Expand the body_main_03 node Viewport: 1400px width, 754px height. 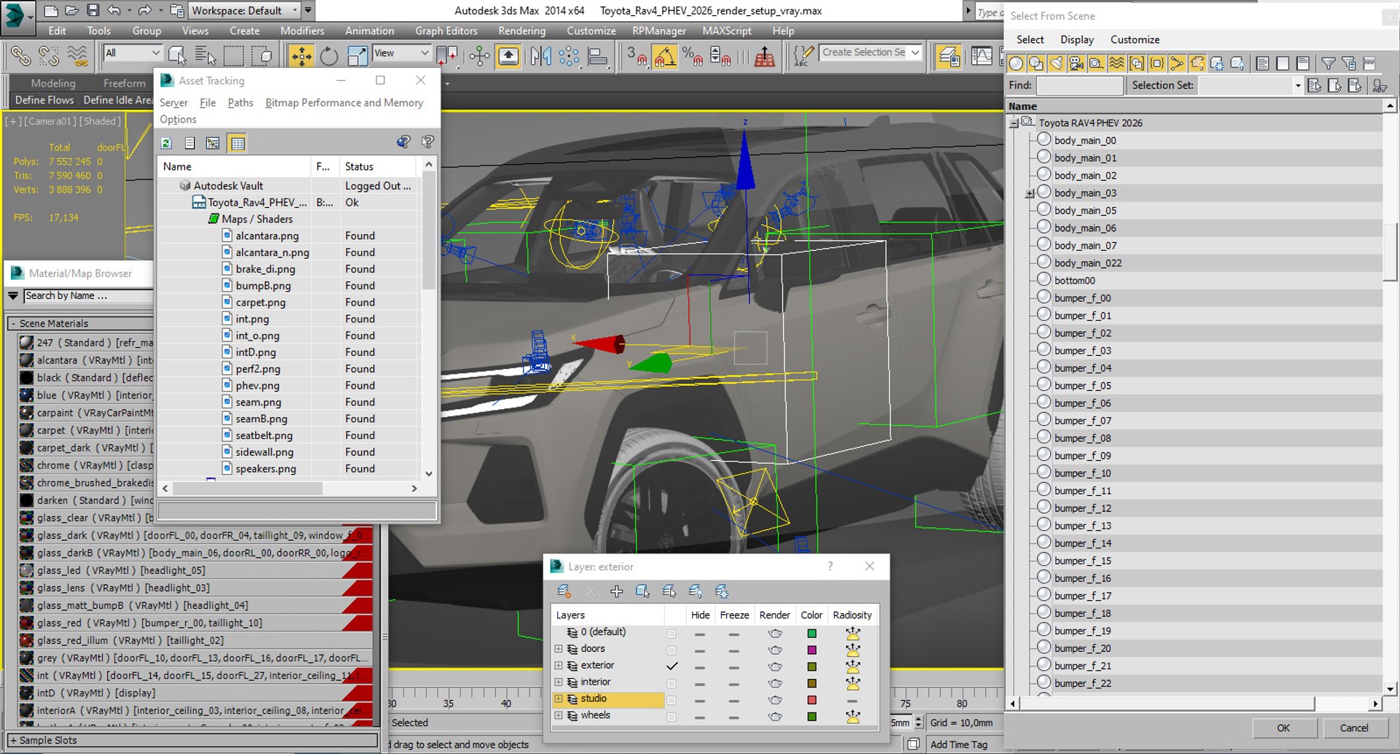click(x=1030, y=193)
